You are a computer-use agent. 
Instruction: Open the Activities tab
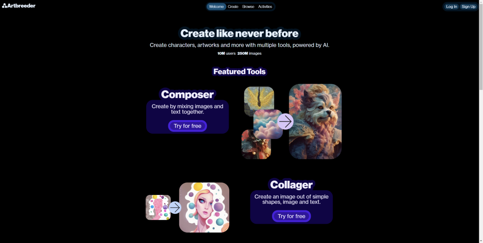(265, 7)
